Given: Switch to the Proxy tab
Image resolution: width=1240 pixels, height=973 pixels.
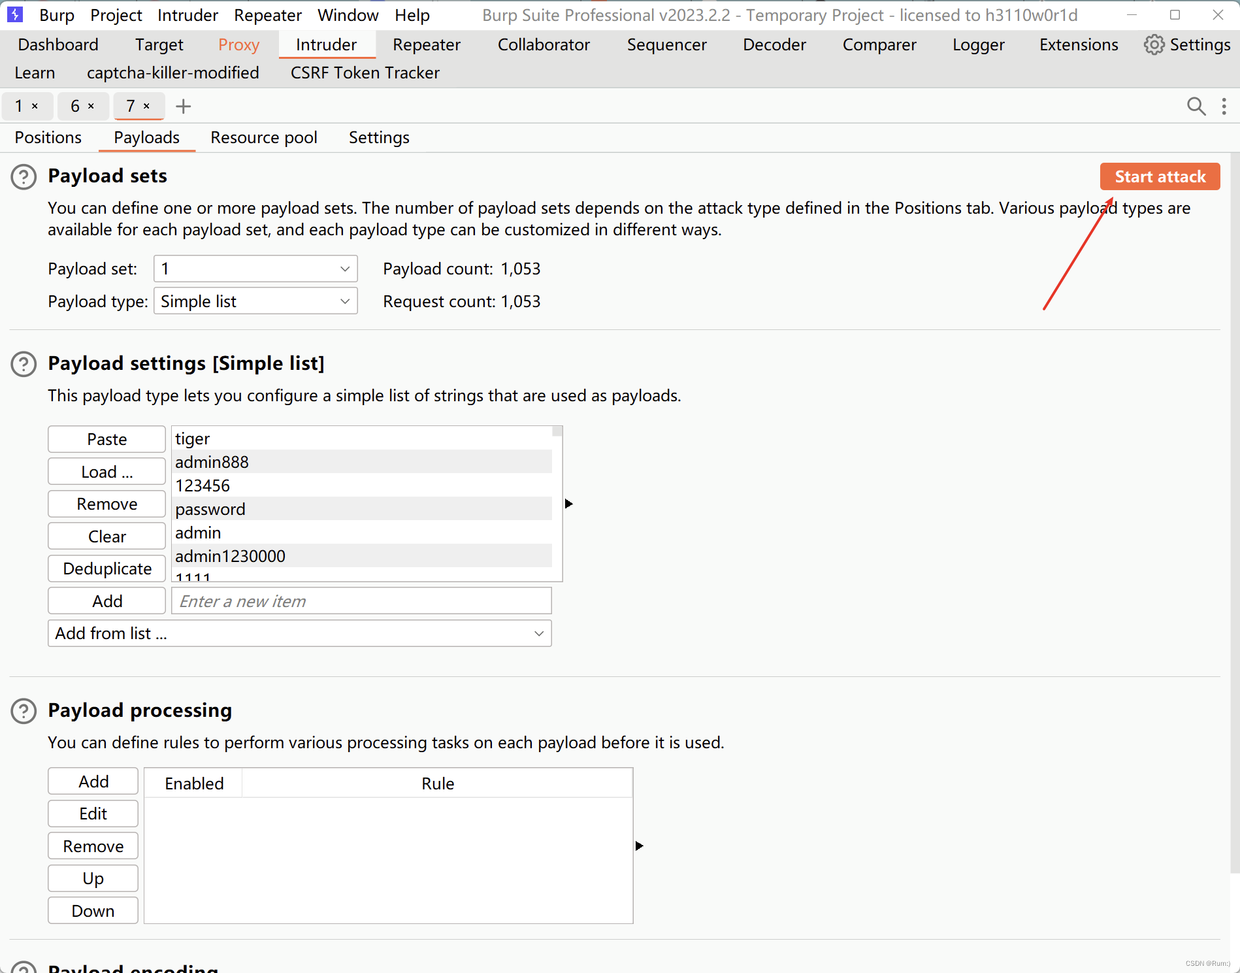Looking at the screenshot, I should coord(238,44).
